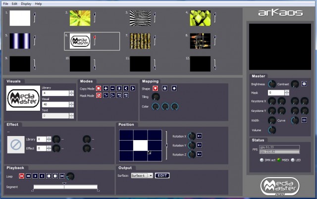Click the EDIT button in Output
The image size is (317, 199).
162,175
